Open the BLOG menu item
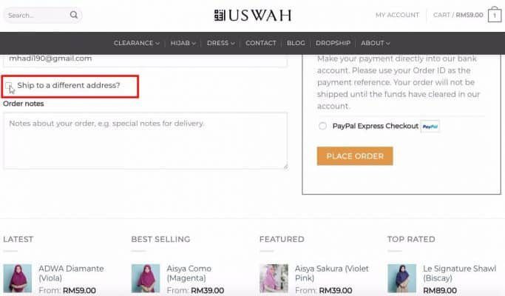 296,43
